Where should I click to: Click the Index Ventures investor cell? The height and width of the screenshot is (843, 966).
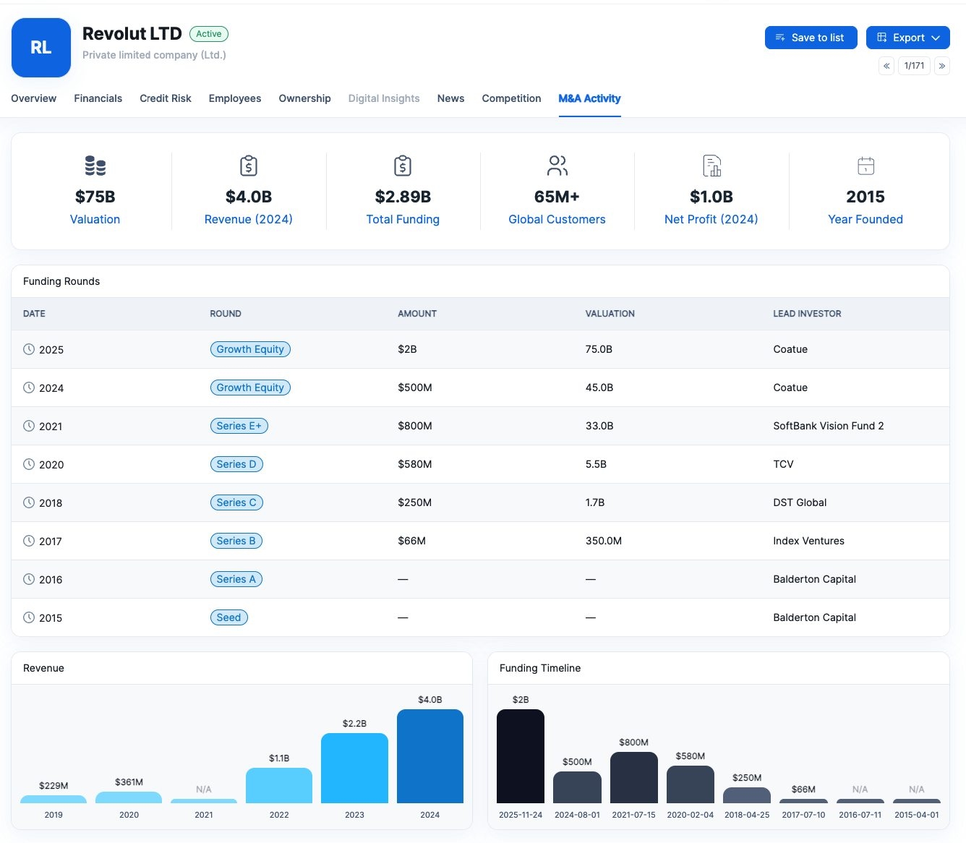tap(808, 541)
